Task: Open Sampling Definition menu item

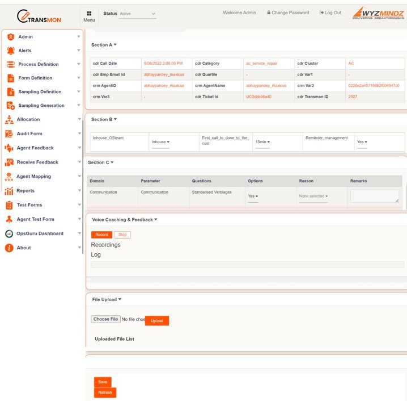Action: pyautogui.click(x=40, y=92)
